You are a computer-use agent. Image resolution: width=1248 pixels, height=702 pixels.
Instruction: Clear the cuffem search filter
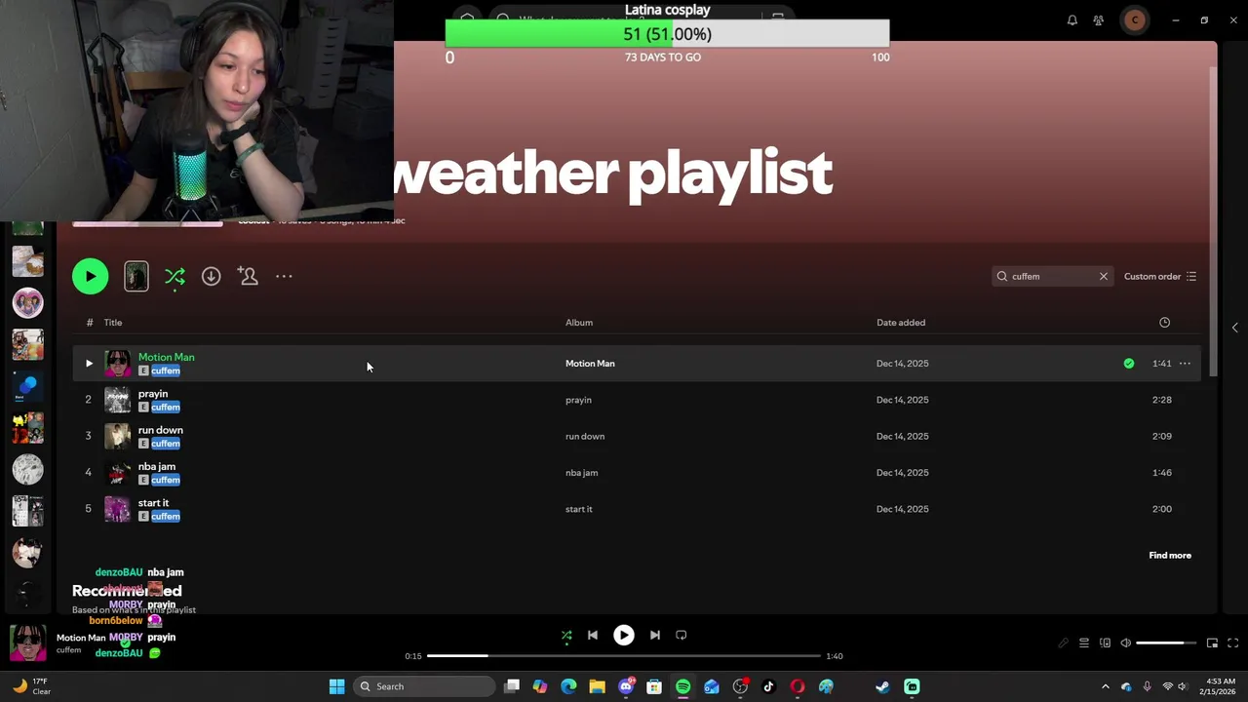(x=1104, y=276)
